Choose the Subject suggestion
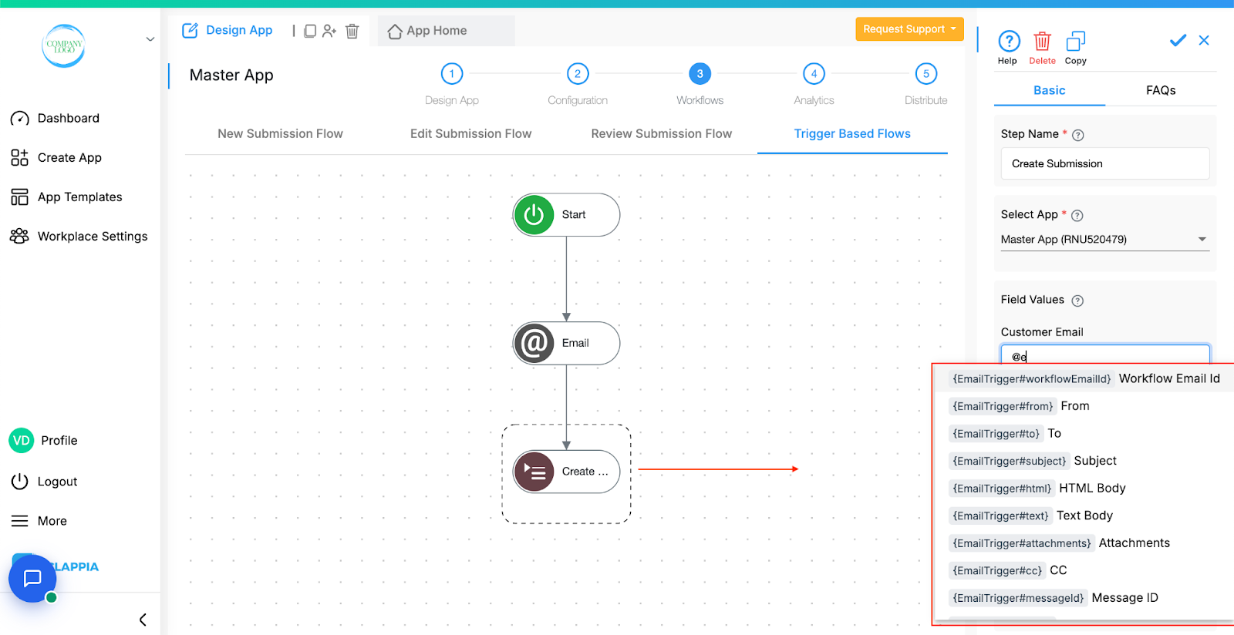Image resolution: width=1234 pixels, height=635 pixels. coord(1084,461)
